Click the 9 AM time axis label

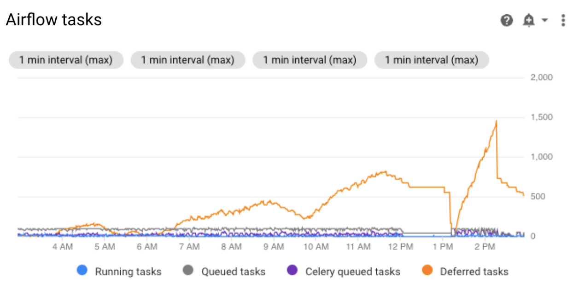pos(274,247)
